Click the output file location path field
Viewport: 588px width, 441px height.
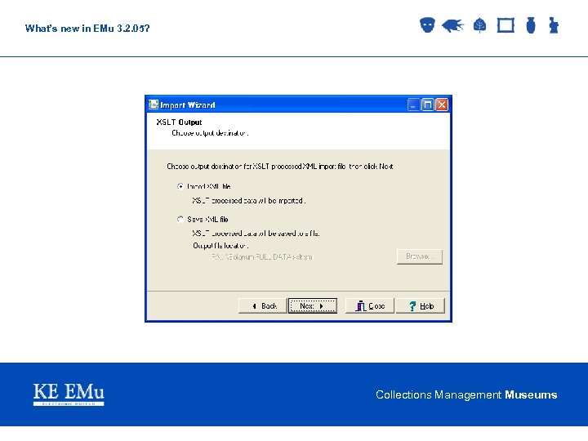tap(262, 257)
